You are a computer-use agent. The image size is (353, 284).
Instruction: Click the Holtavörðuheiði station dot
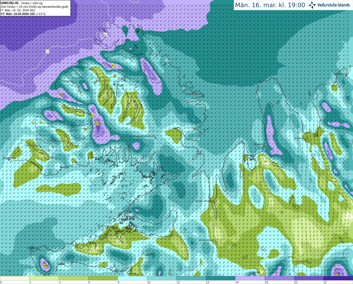point(216,242)
